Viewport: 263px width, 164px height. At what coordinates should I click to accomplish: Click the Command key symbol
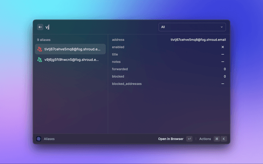click(217, 139)
